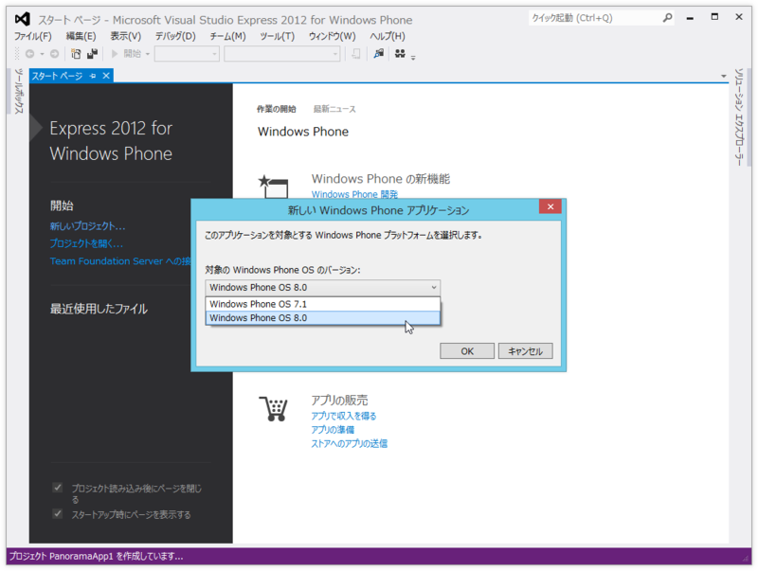Click the 開始 start debugging play button
The image size is (758, 571).
[x=115, y=54]
